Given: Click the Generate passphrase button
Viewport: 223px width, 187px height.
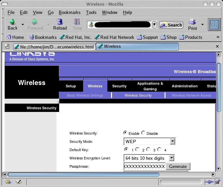Looking at the screenshot, I should point(178,166).
